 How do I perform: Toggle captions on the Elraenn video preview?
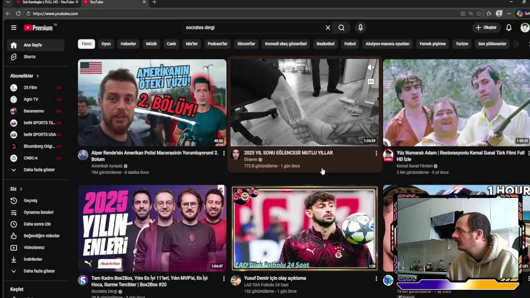click(x=371, y=82)
